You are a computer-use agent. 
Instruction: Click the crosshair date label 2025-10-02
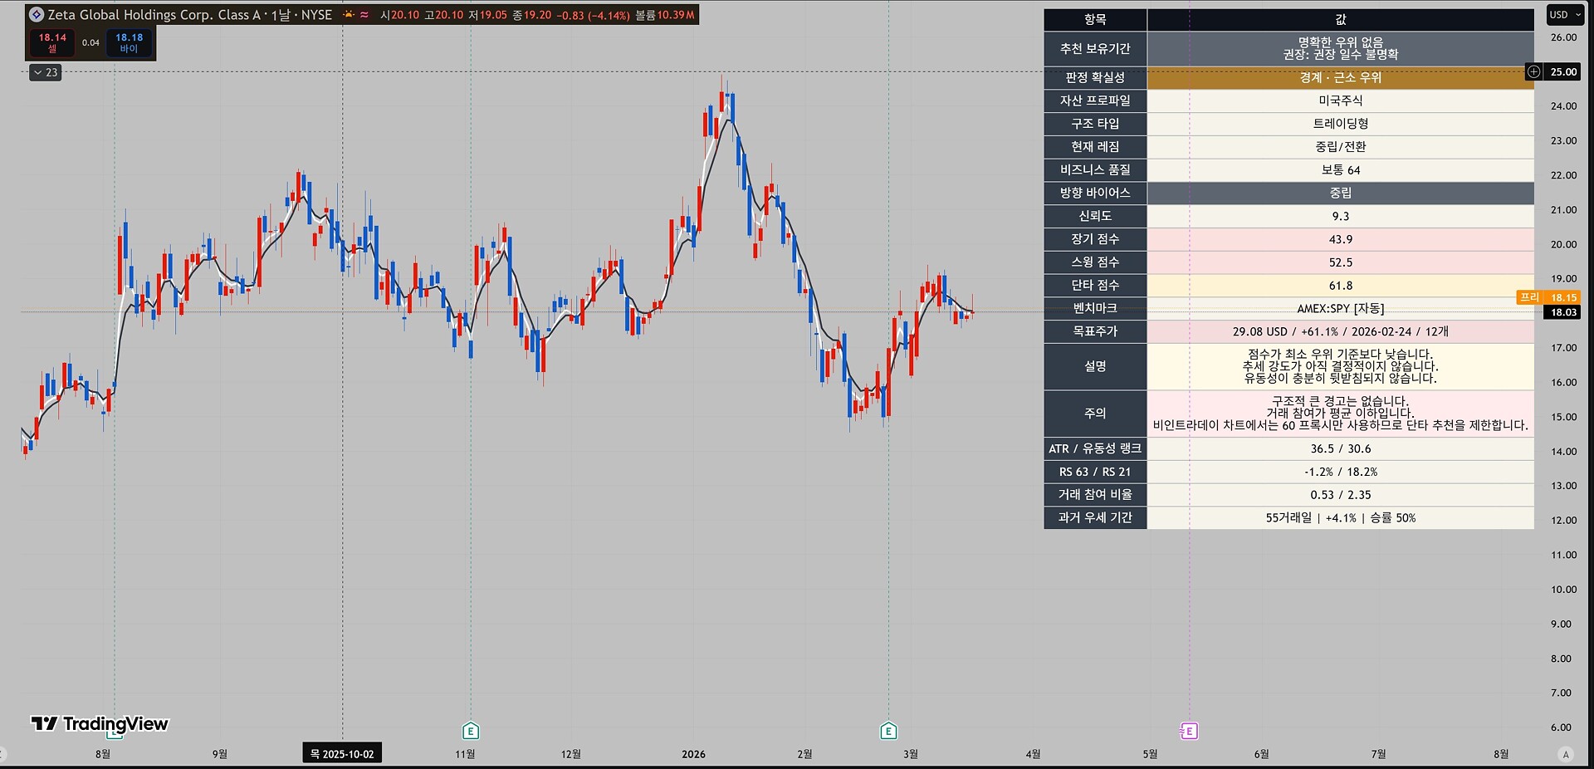[x=342, y=754]
